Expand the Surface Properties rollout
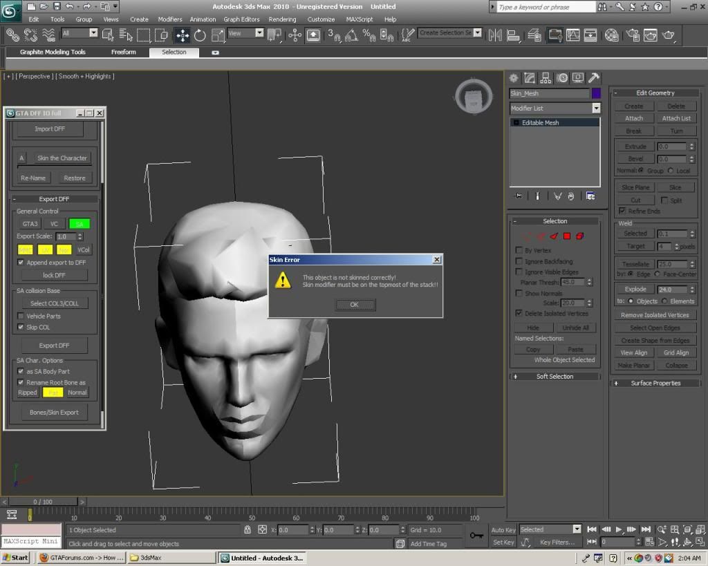This screenshot has height=566, width=708. pos(655,383)
